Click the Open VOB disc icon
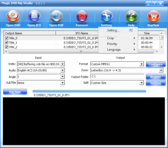168x148 pixels. coord(56,16)
